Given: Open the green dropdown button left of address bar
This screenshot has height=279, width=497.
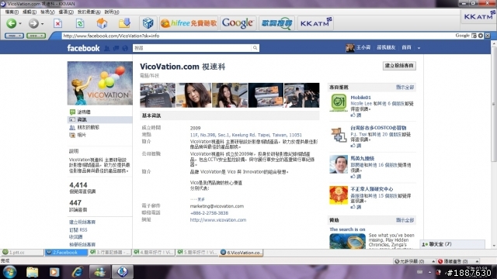Looking at the screenshot, I should point(36,36).
